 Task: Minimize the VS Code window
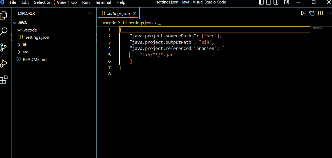click(x=299, y=2)
